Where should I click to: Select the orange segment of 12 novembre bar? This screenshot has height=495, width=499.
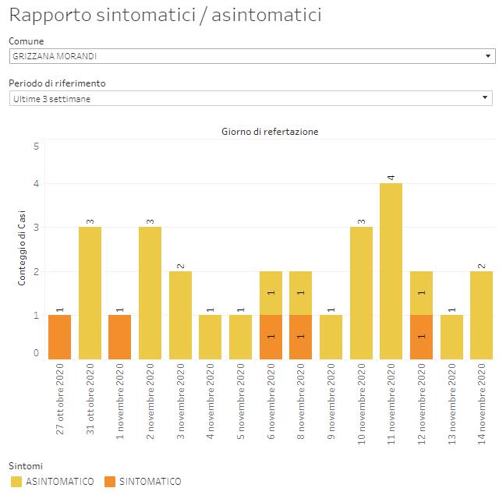click(x=421, y=337)
